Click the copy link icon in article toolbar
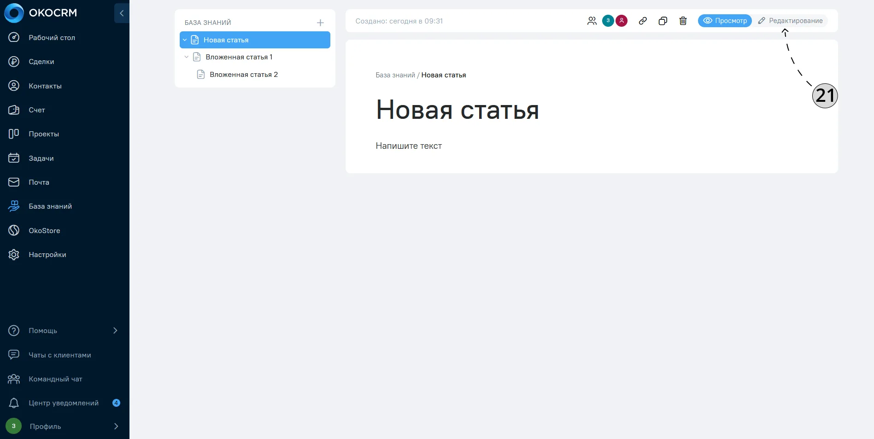Screen dimensions: 874x439 click(643, 21)
